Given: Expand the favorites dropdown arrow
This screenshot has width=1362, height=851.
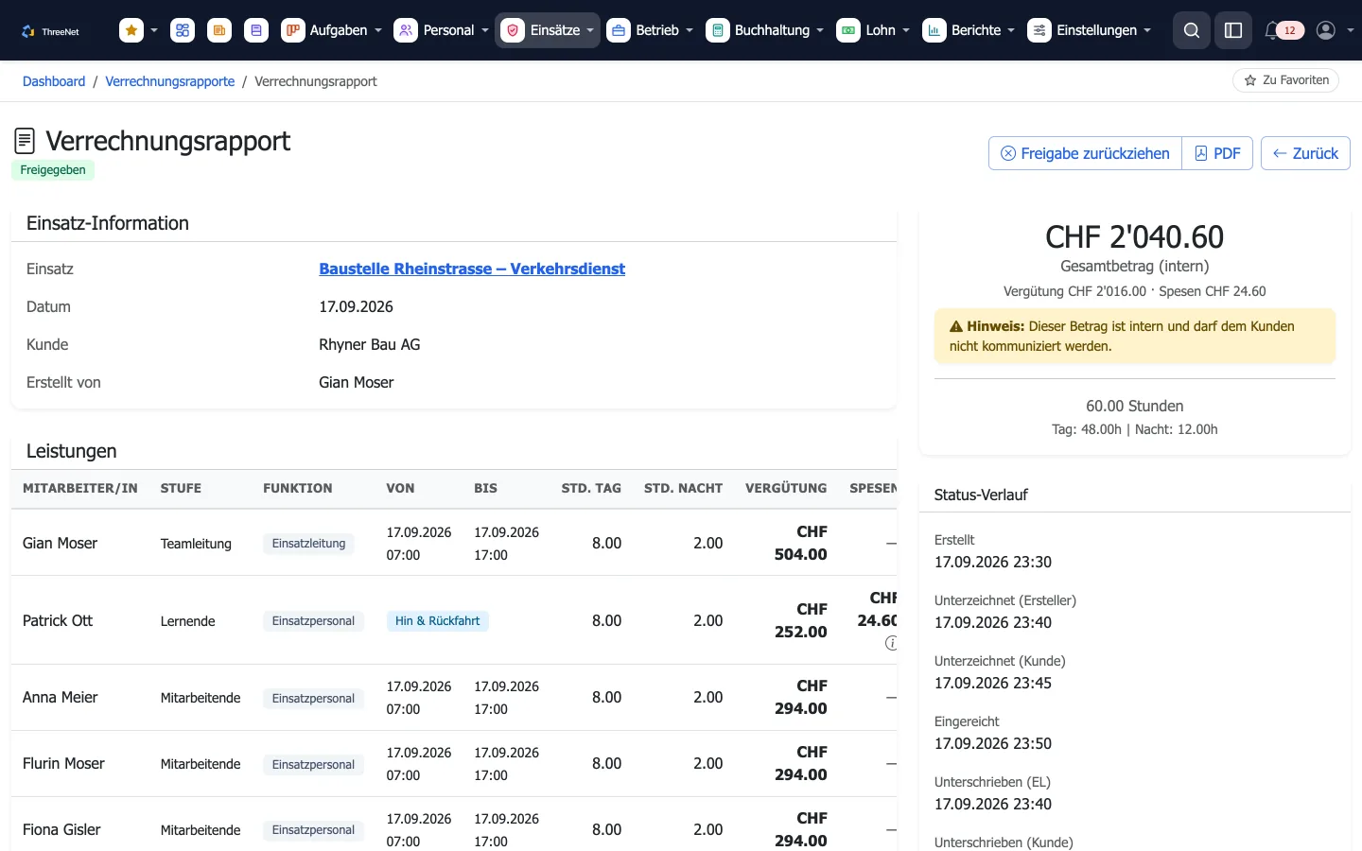Looking at the screenshot, I should pyautogui.click(x=154, y=30).
